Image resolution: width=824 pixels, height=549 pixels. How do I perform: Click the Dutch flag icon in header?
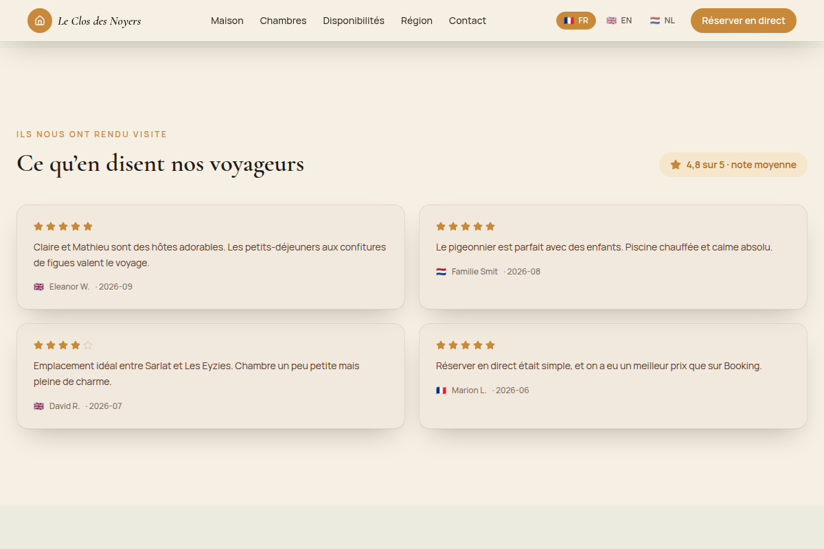pos(655,21)
